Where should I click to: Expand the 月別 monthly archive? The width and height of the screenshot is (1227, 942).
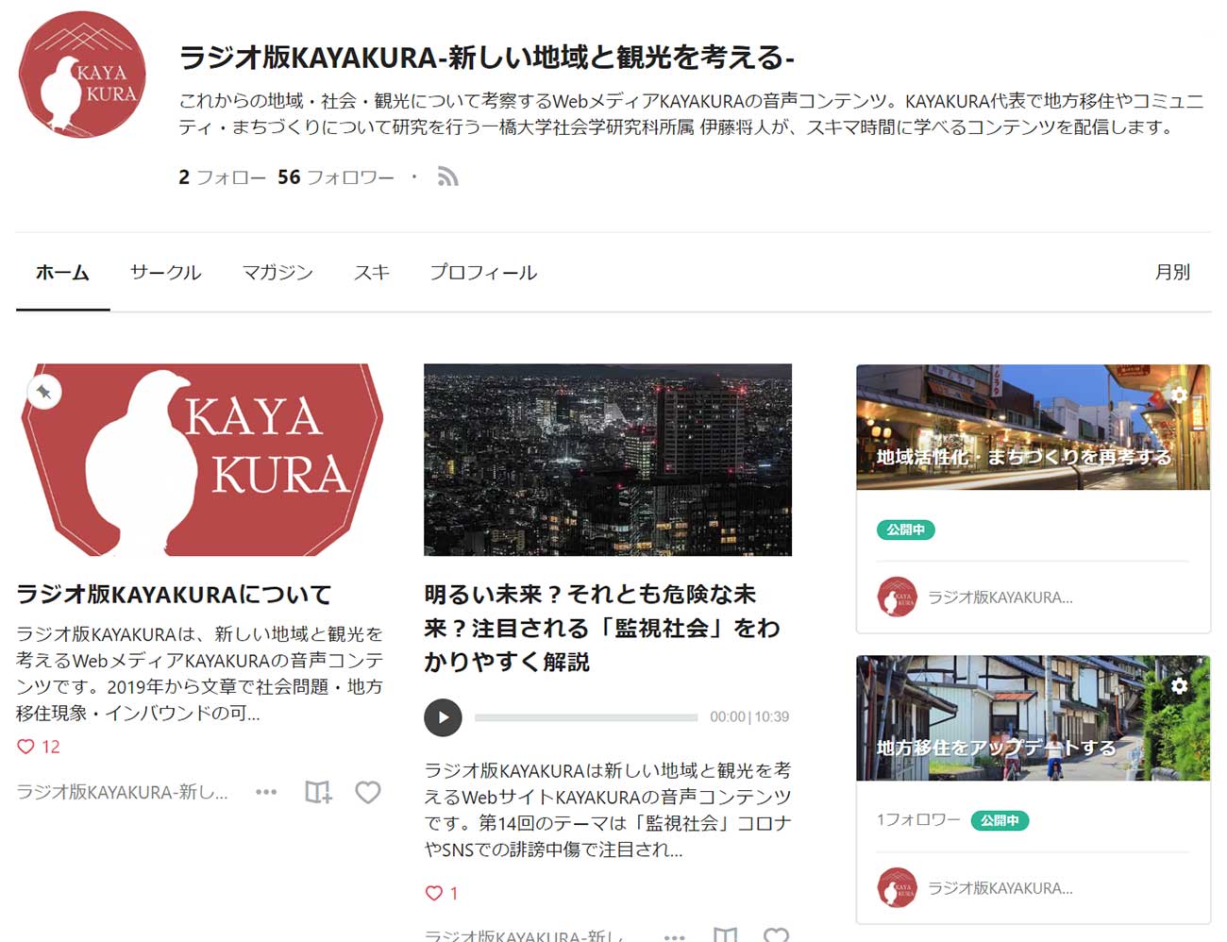pyautogui.click(x=1171, y=273)
